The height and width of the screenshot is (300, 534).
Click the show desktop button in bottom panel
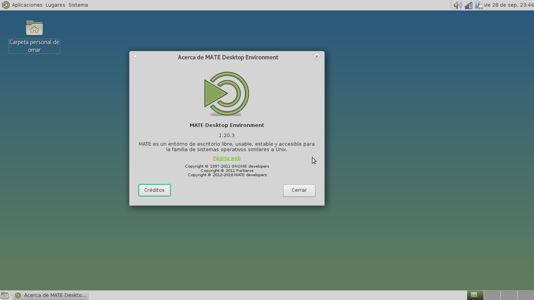[x=5, y=295]
